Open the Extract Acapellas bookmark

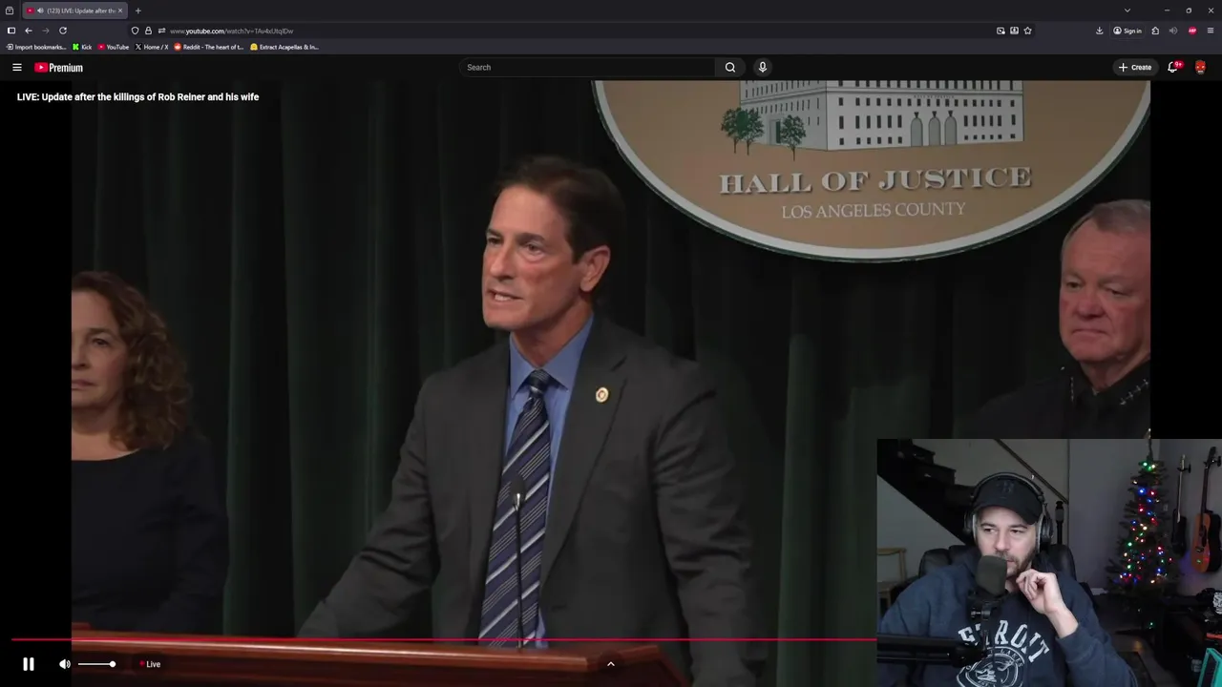pyautogui.click(x=284, y=47)
